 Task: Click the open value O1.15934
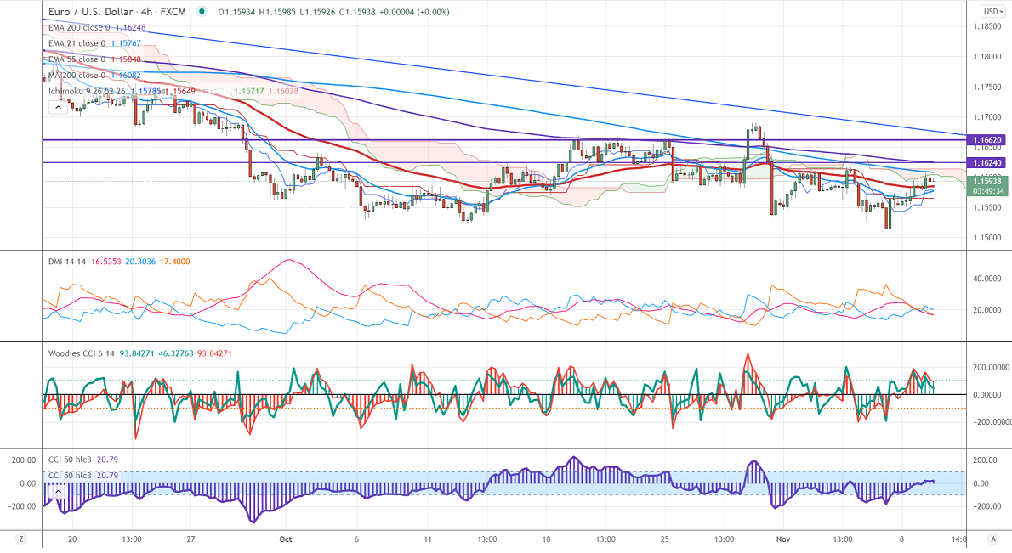237,12
